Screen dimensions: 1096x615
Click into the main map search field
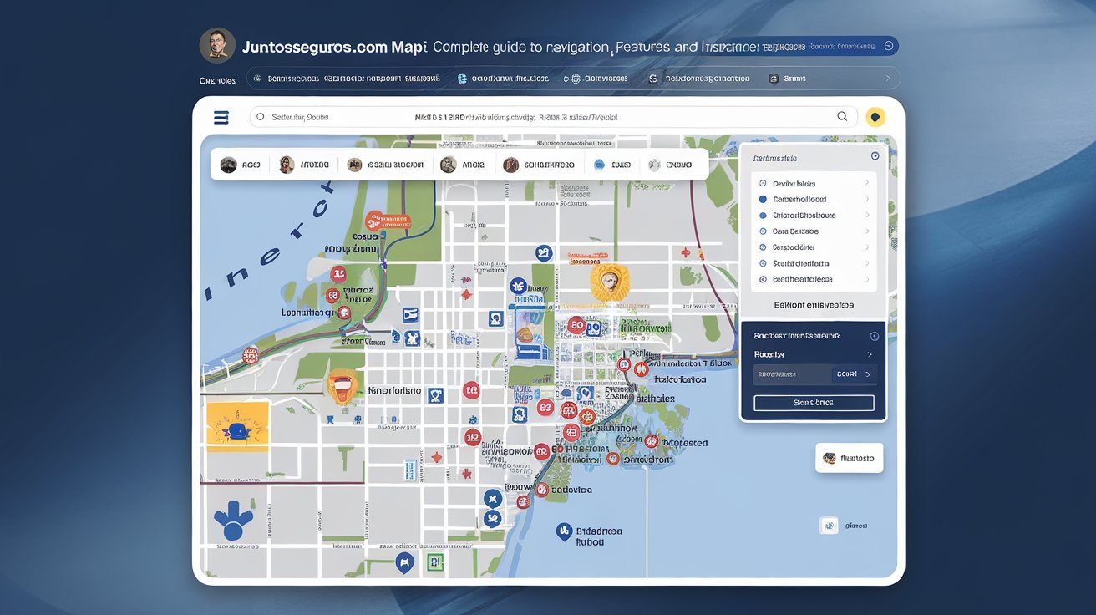tap(551, 117)
